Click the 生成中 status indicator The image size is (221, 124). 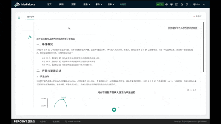(197, 16)
